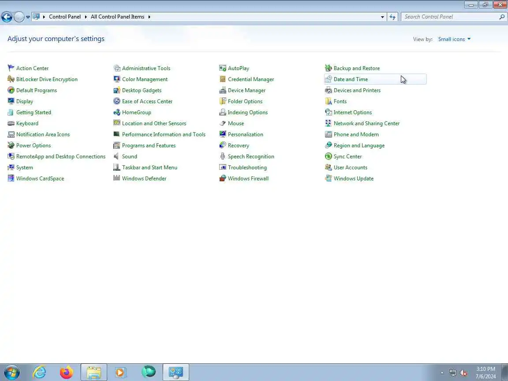Click the Backup and Restore icon

click(x=328, y=68)
